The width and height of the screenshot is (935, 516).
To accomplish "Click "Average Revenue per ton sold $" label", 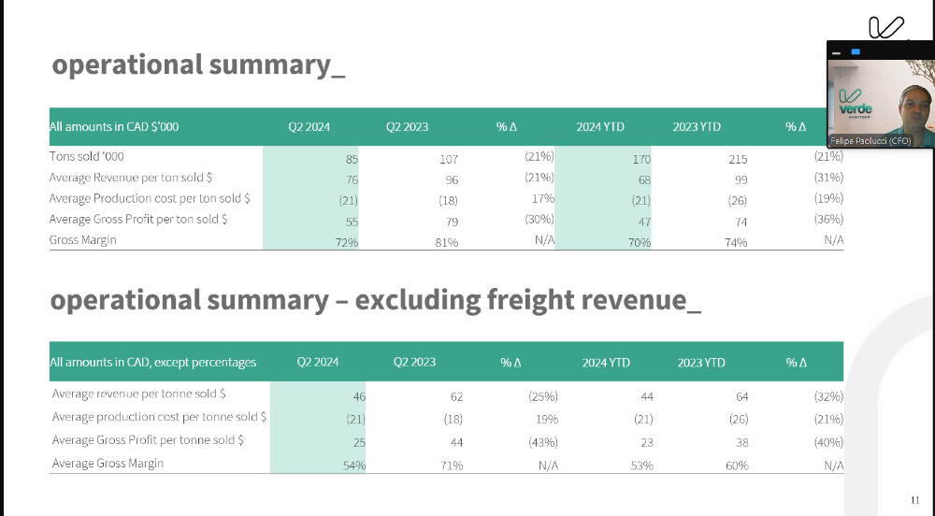I will coord(132,178).
